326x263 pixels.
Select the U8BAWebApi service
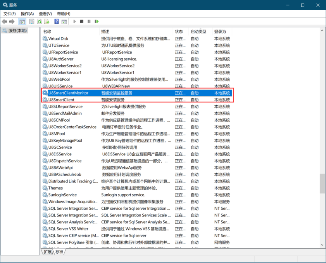click(x=137, y=167)
